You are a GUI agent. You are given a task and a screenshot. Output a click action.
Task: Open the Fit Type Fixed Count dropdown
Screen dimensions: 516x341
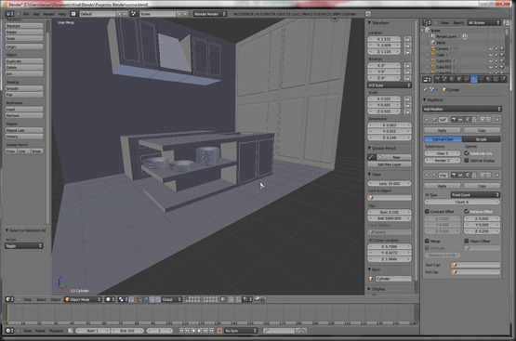click(475, 195)
